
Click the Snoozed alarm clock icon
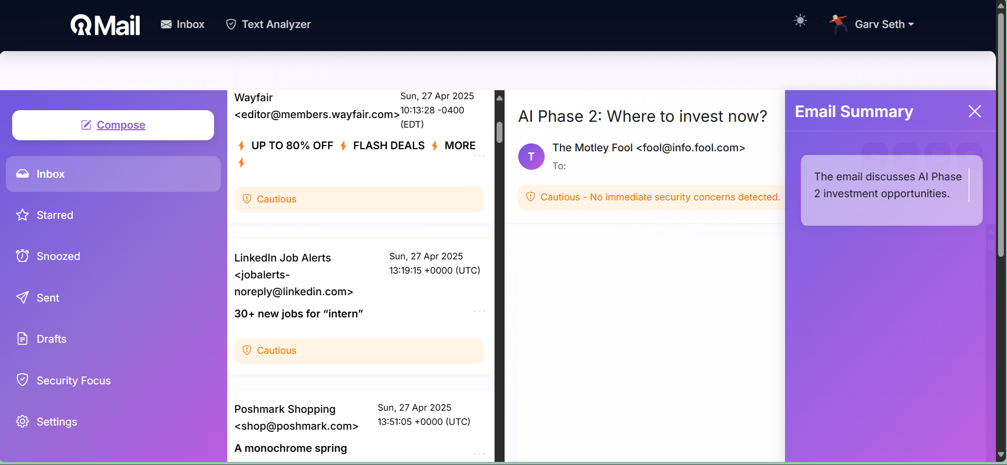23,256
